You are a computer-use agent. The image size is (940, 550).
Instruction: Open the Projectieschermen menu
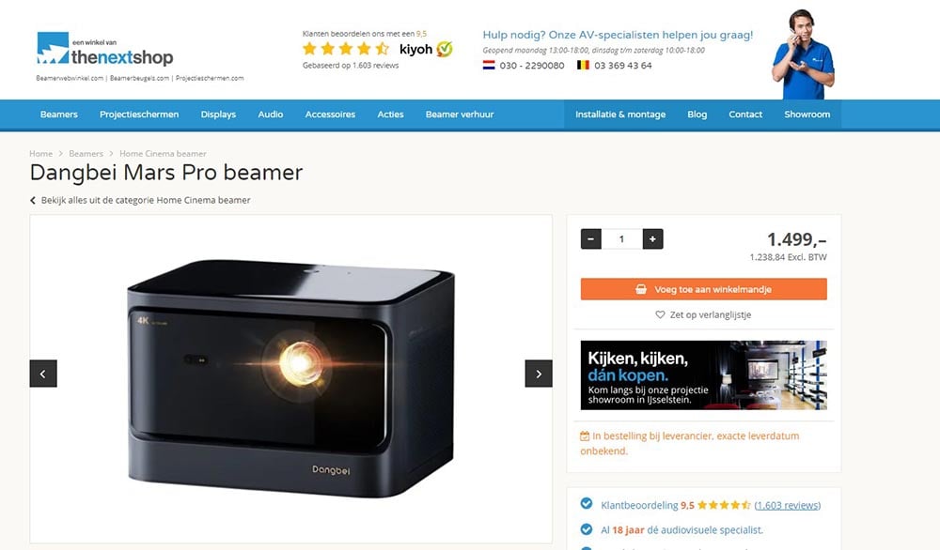[139, 115]
